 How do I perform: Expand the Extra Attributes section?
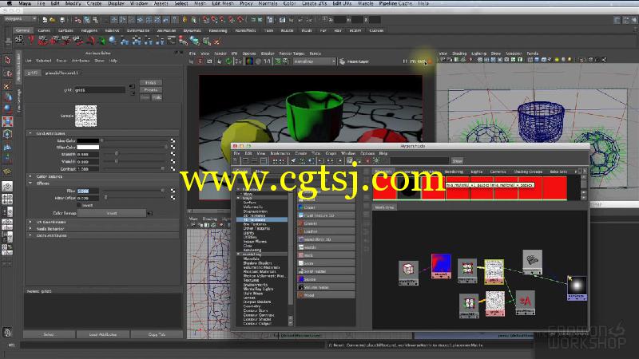coord(30,235)
